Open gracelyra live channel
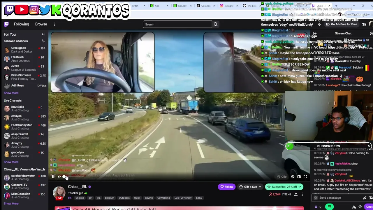The width and height of the screenshot is (373, 210). pos(25,154)
